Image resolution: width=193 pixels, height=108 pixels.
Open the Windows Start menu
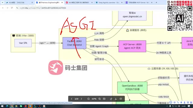coord(2,106)
